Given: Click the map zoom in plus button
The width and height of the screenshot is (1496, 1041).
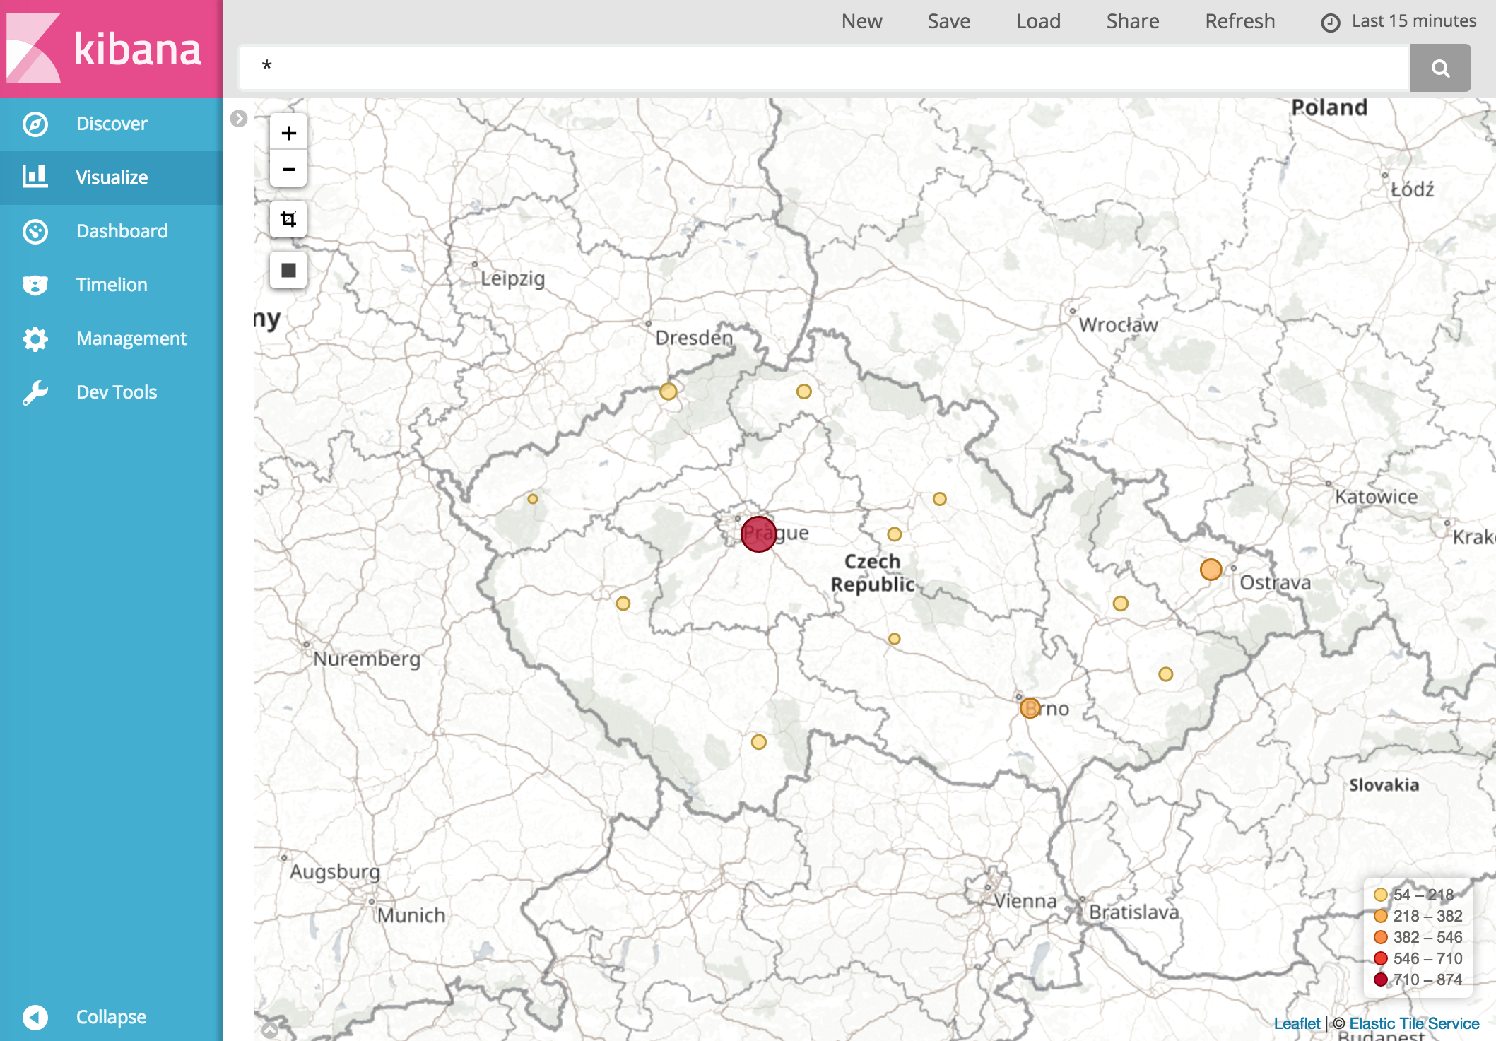Looking at the screenshot, I should pos(288,133).
